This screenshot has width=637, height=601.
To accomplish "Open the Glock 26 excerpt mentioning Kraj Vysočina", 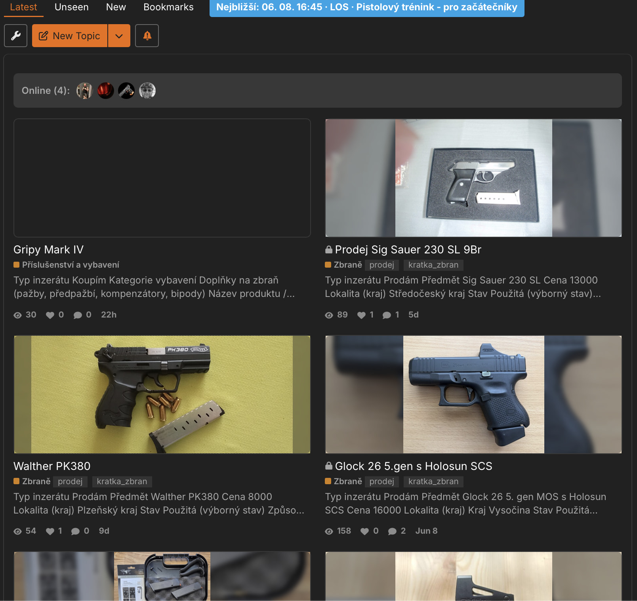I will pos(466,504).
